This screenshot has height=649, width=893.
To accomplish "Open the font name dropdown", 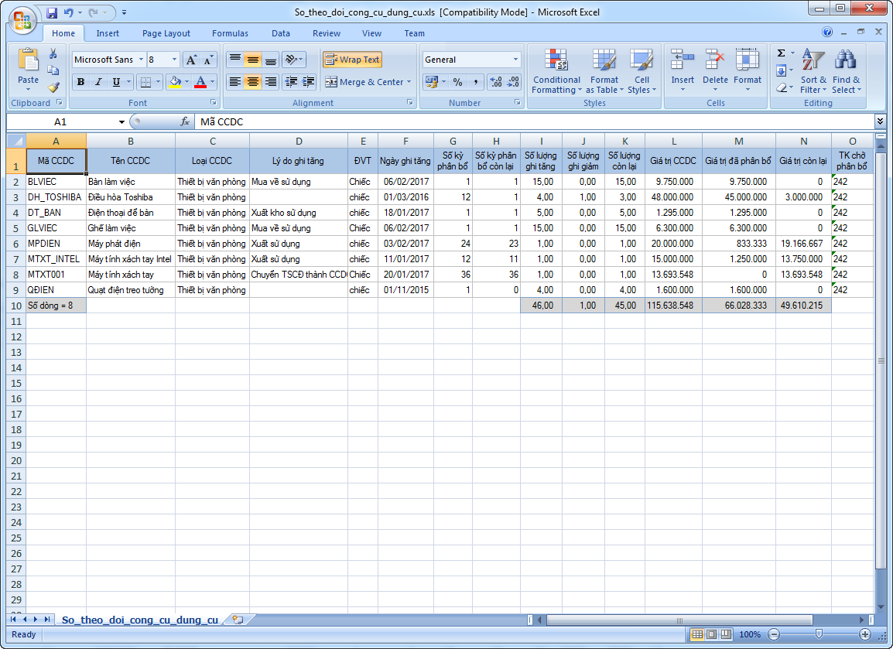I will (x=141, y=60).
